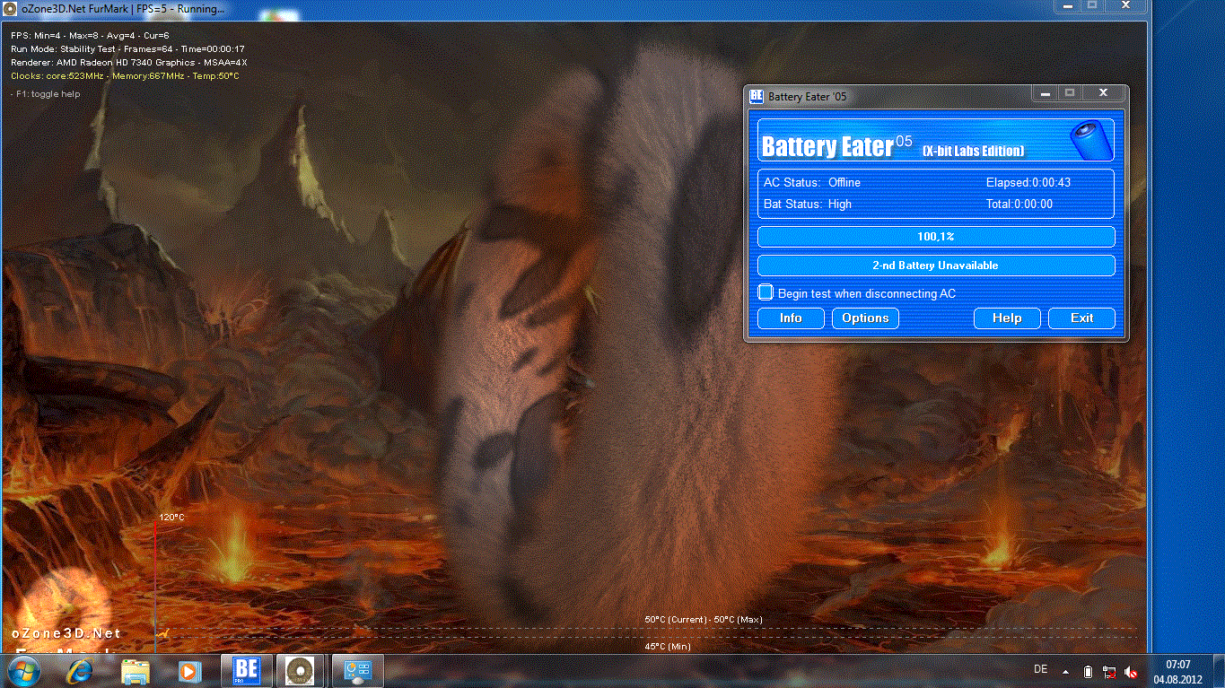
Task: Close the Battery Eater window
Action: click(x=1103, y=92)
